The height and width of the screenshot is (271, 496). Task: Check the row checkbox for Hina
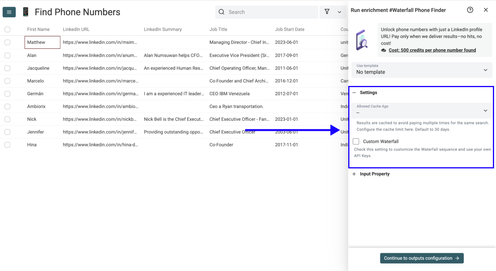pos(7,145)
